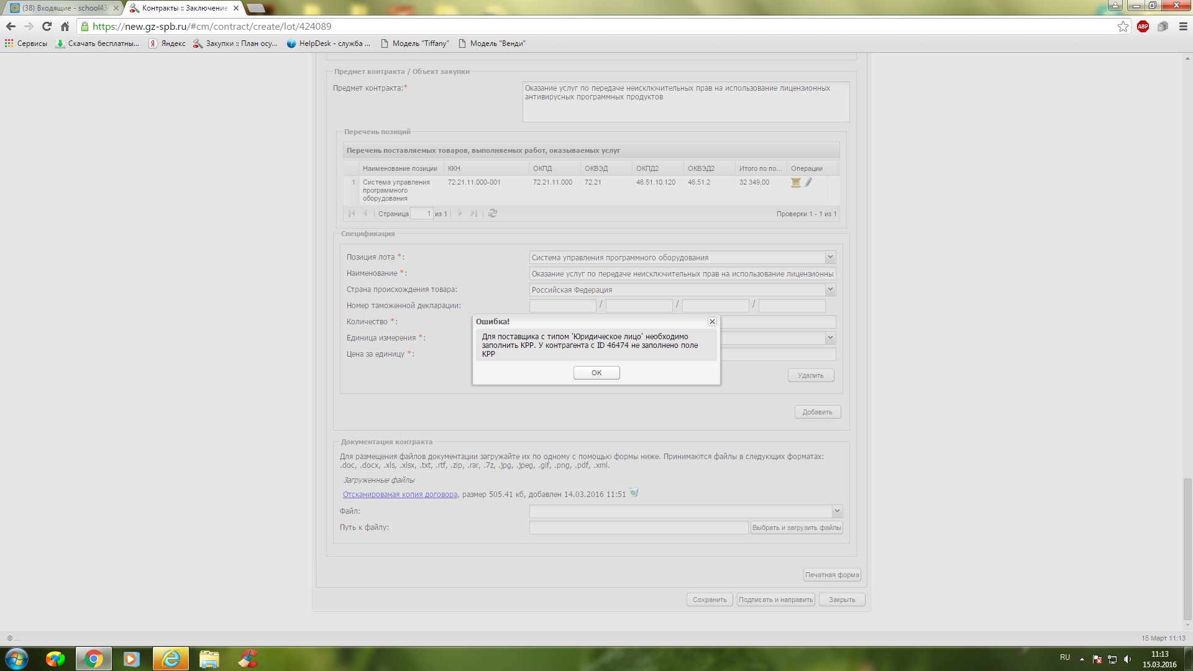
Task: Click first customs declaration number field
Action: coord(562,306)
